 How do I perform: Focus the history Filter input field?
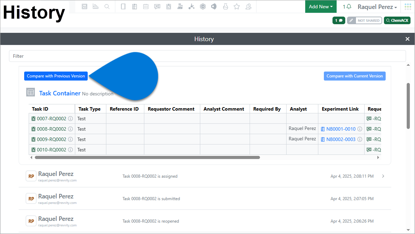tap(208, 56)
